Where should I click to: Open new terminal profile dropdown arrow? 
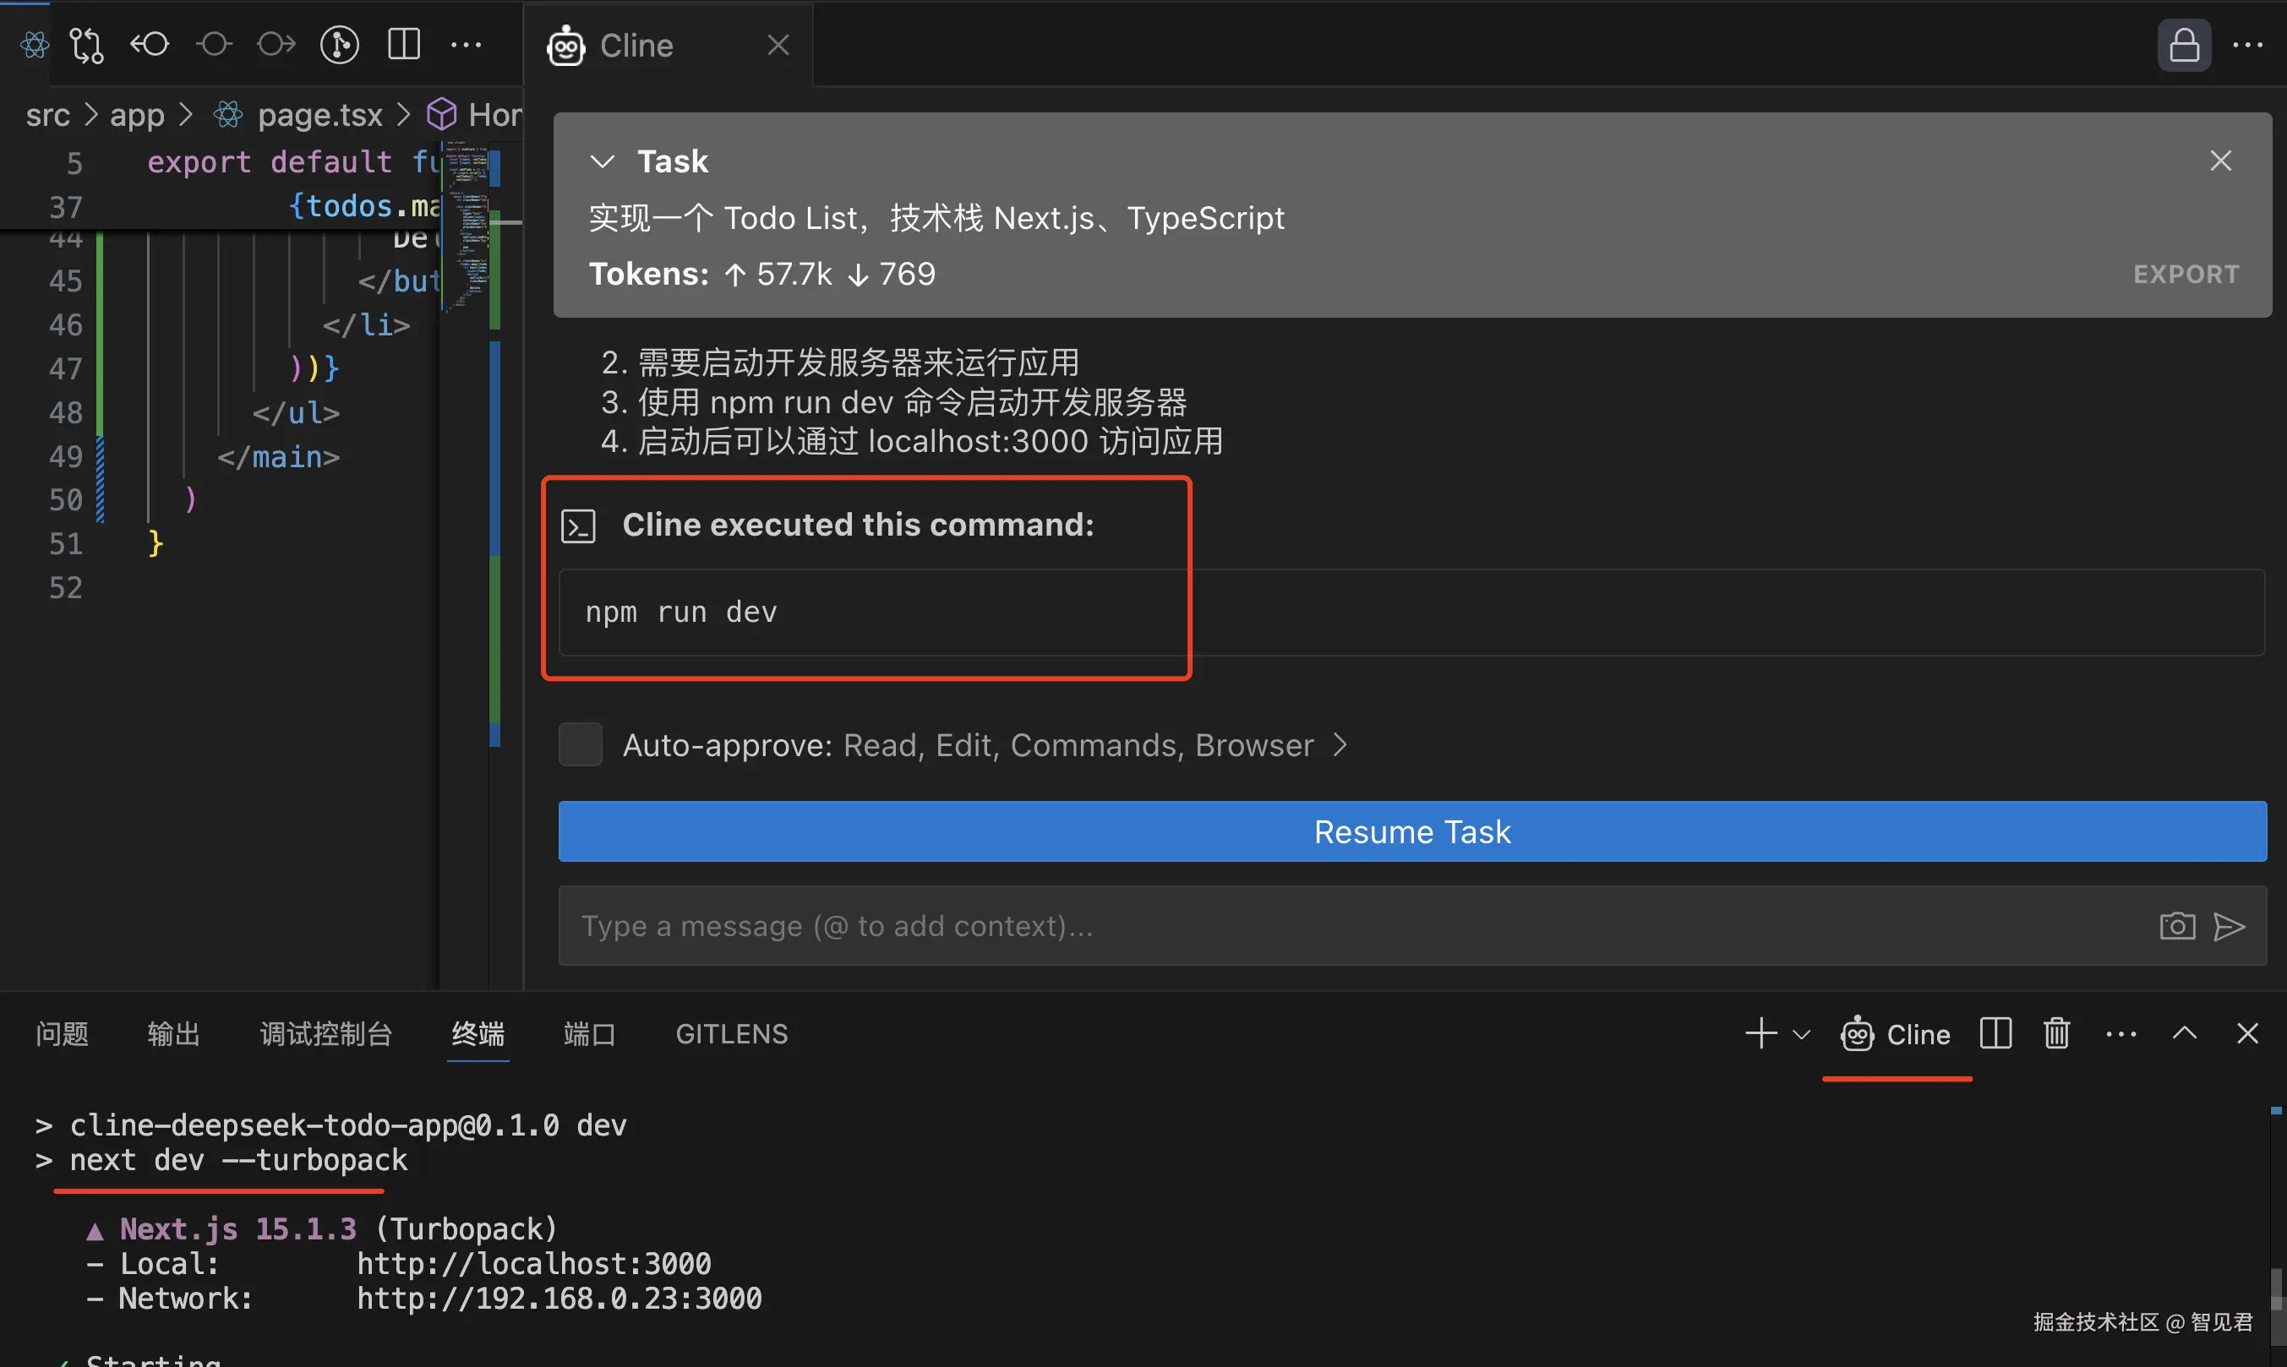point(1801,1033)
